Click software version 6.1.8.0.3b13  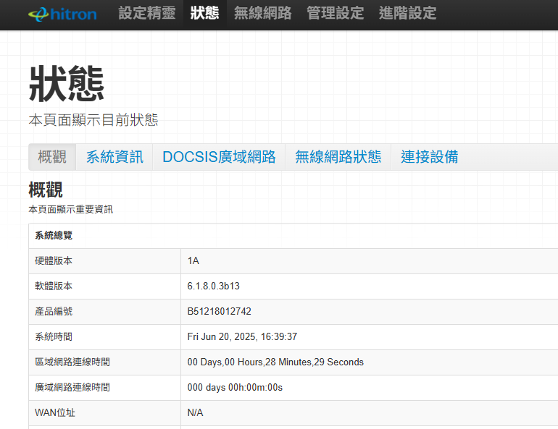pyautogui.click(x=214, y=286)
